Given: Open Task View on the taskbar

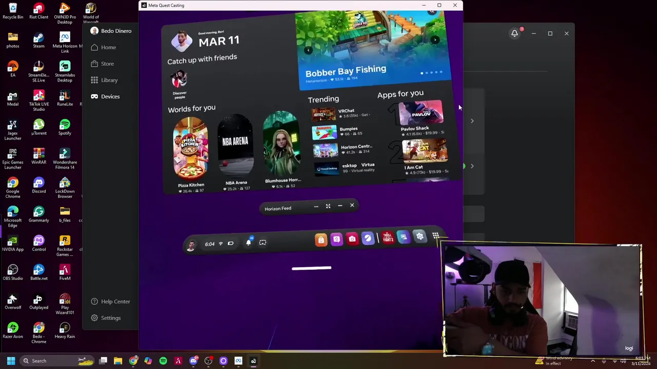Looking at the screenshot, I should point(103,361).
